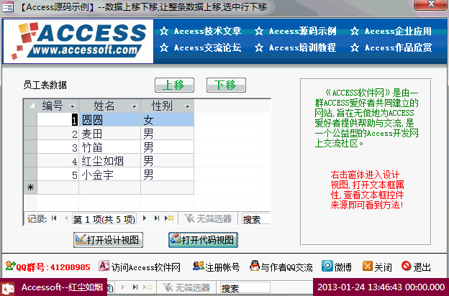Click the Access icon beside 访问Access软件网

(x=104, y=266)
